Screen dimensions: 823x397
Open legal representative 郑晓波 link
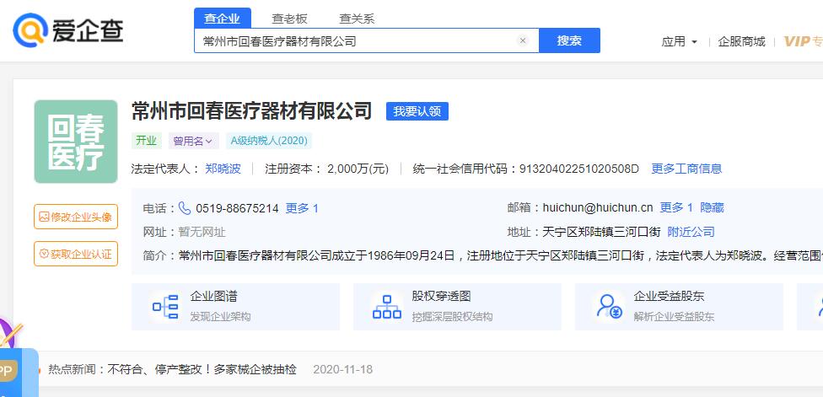pos(223,169)
